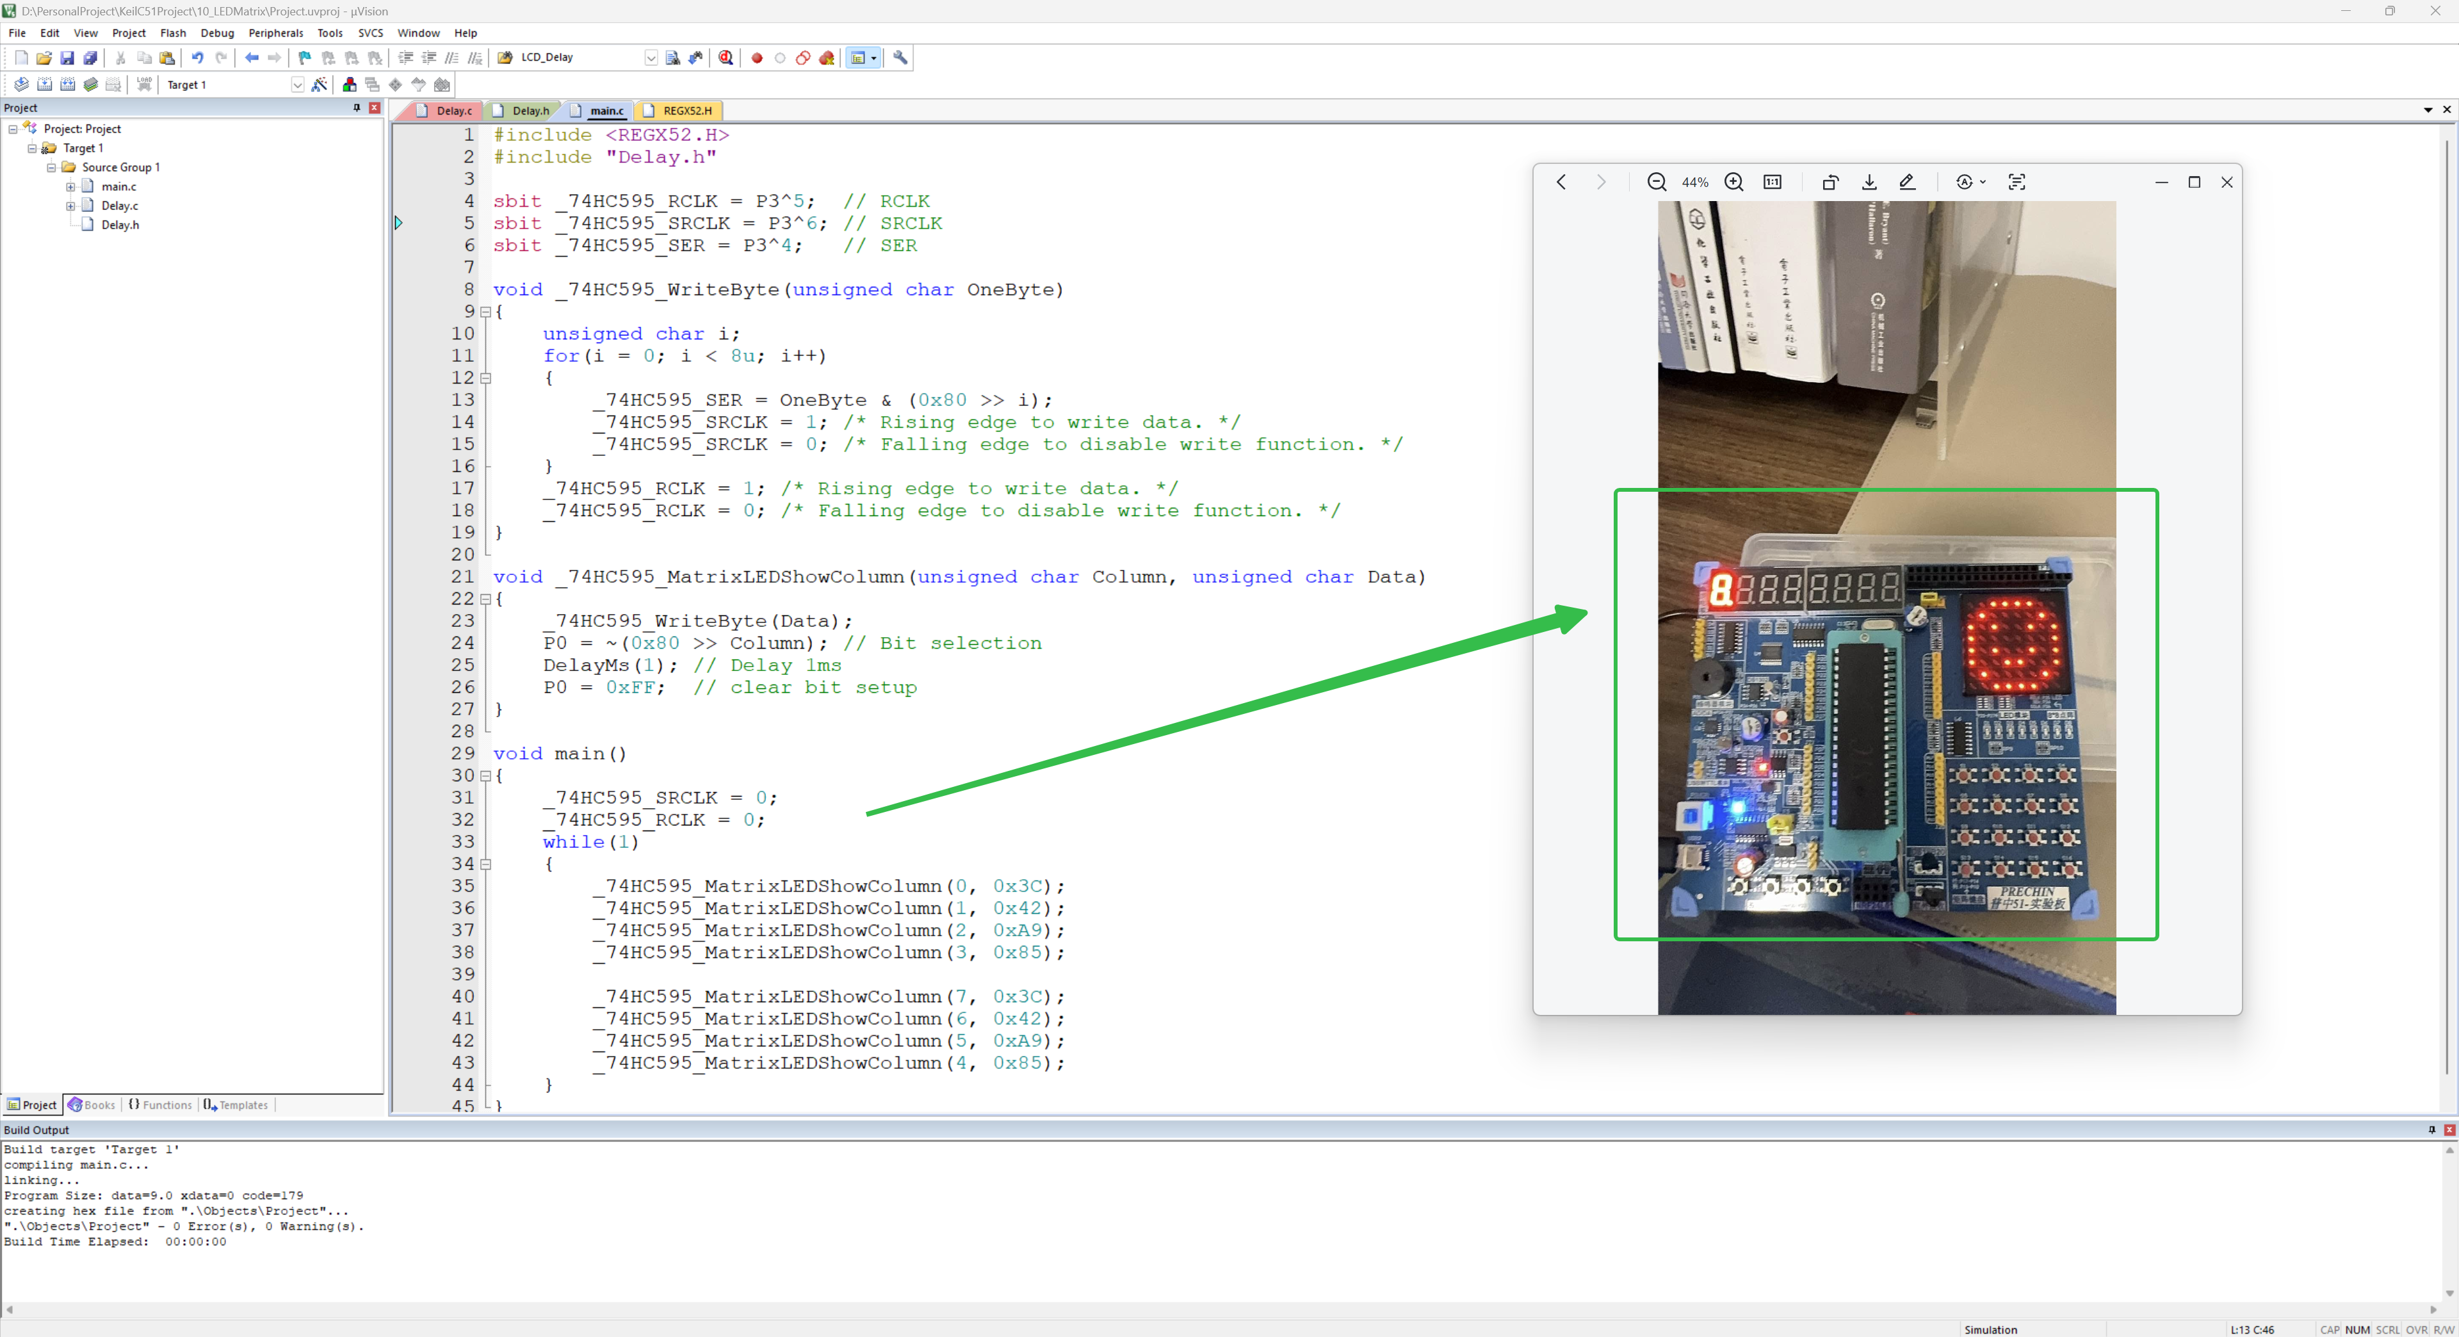Show the Functions tab in Project panel

[x=160, y=1105]
